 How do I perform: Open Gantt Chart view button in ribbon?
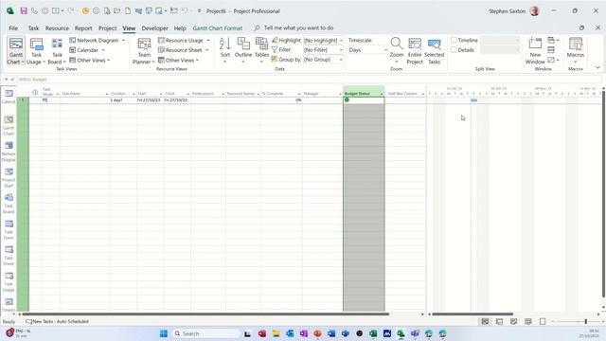click(16, 51)
